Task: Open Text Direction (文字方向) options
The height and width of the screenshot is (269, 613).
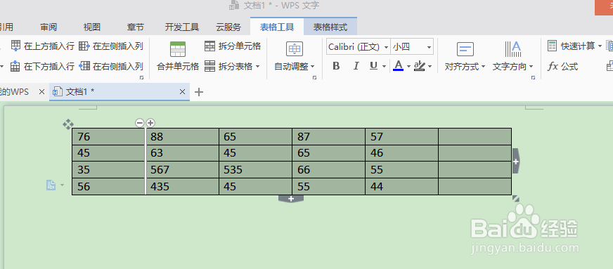Action: (x=513, y=57)
